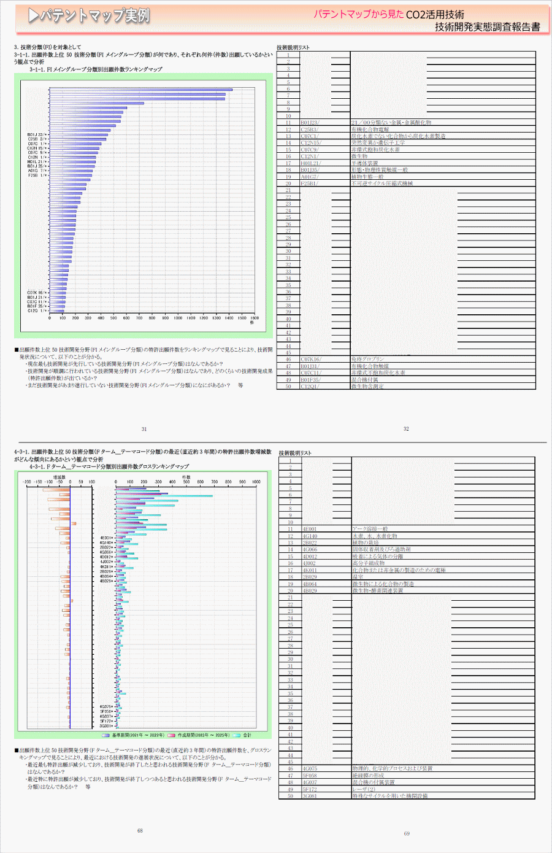Screen dimensions: 552x853
Task: Click the パテントマップ実例 banner title
Action: pyautogui.click(x=94, y=16)
